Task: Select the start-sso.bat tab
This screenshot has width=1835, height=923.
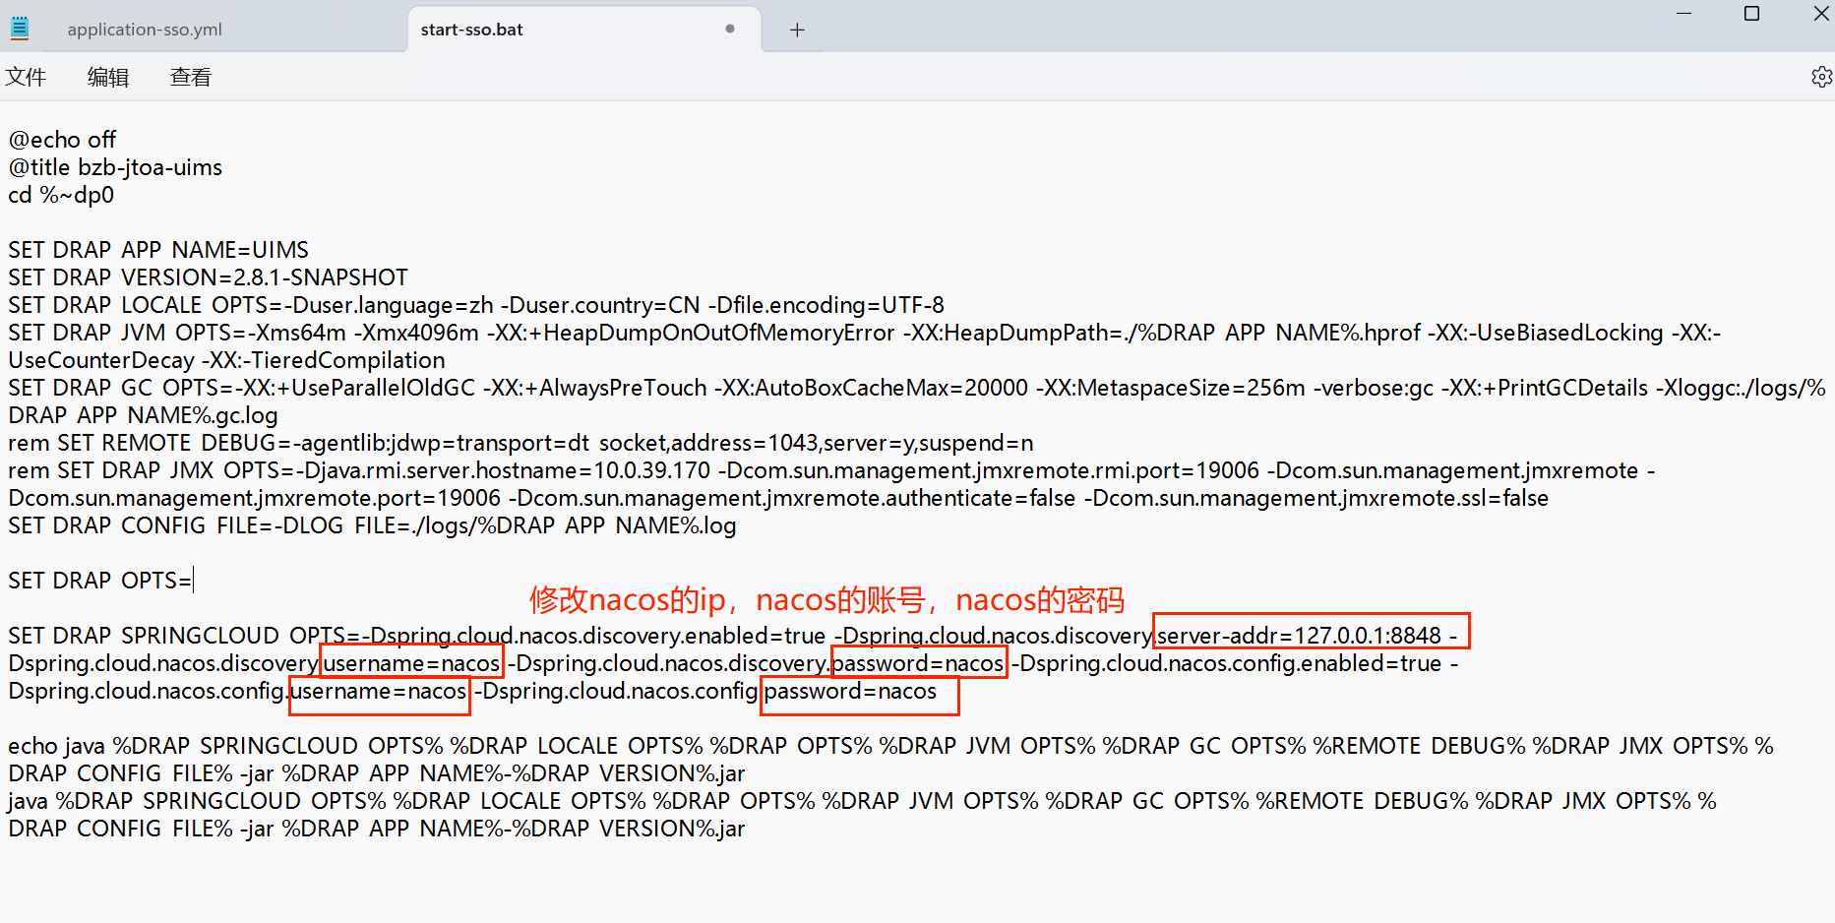Action: click(472, 30)
